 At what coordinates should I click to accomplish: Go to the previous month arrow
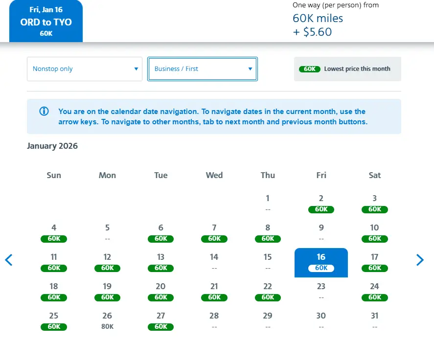(x=9, y=260)
